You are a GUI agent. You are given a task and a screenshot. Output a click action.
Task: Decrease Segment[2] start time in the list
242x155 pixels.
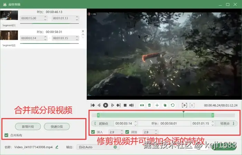tap(45, 39)
